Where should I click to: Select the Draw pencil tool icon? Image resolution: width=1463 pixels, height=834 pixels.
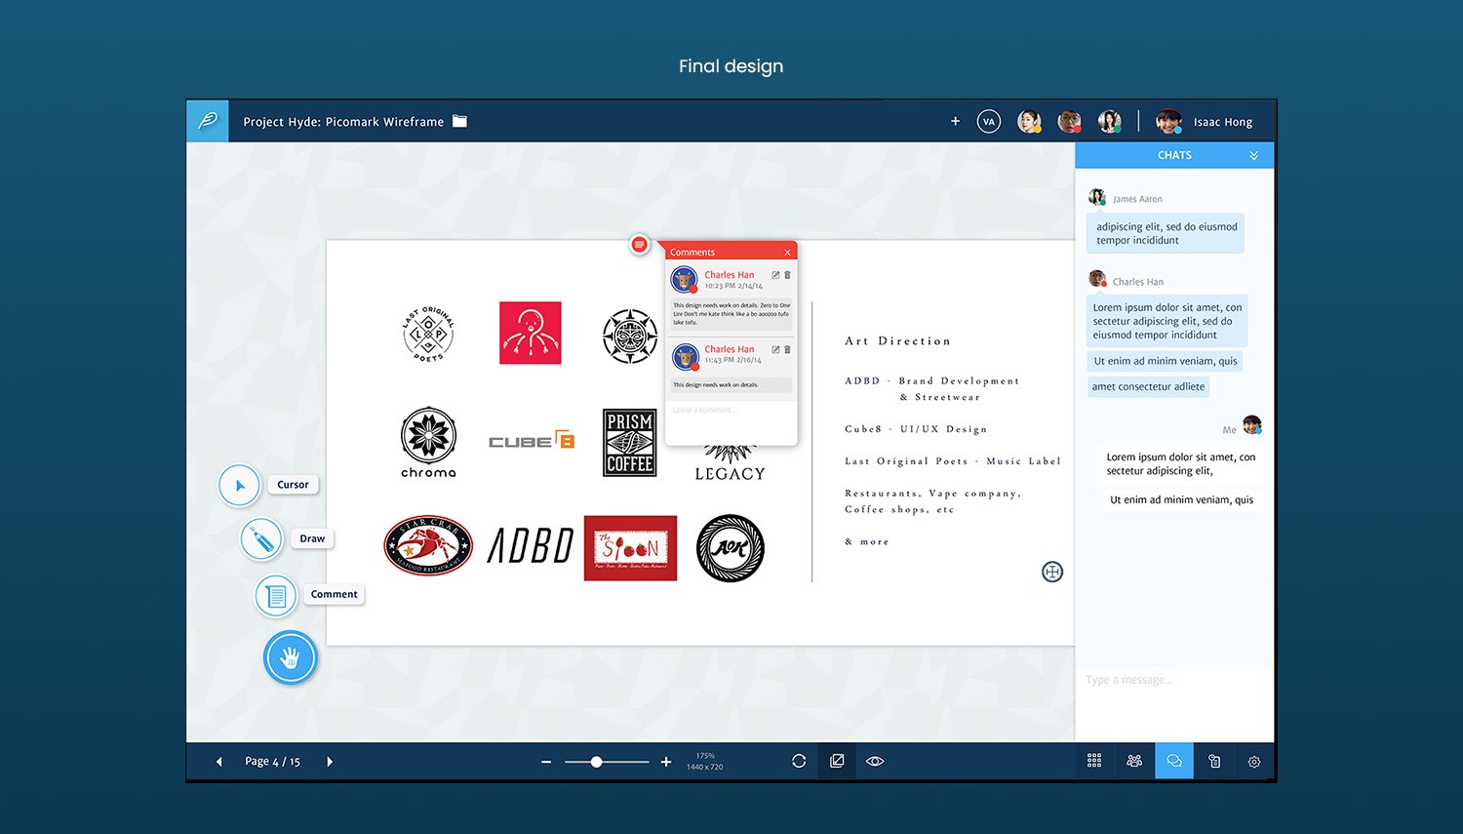261,538
